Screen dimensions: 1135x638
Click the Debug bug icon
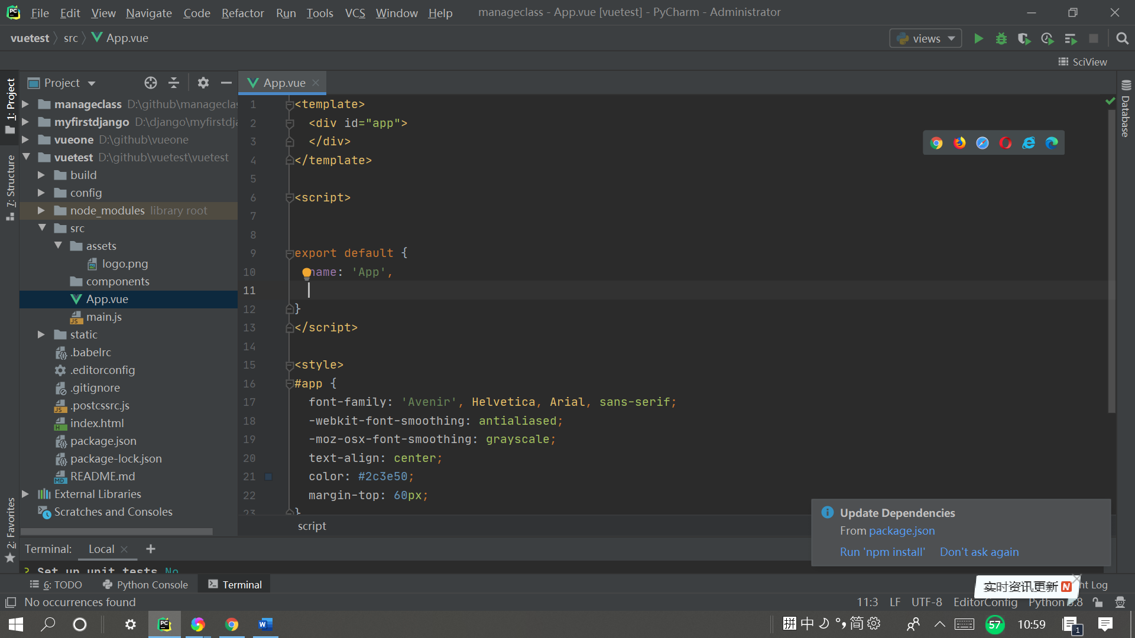coord(1001,38)
